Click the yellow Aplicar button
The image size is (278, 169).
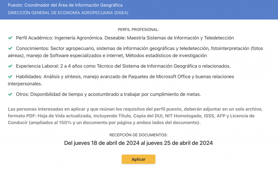tap(138, 159)
